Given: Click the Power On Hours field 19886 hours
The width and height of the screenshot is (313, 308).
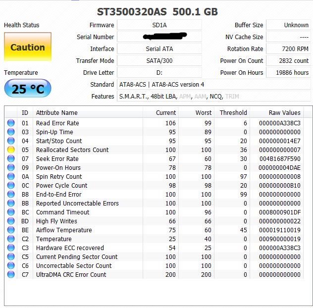Looking at the screenshot, I should point(288,72).
